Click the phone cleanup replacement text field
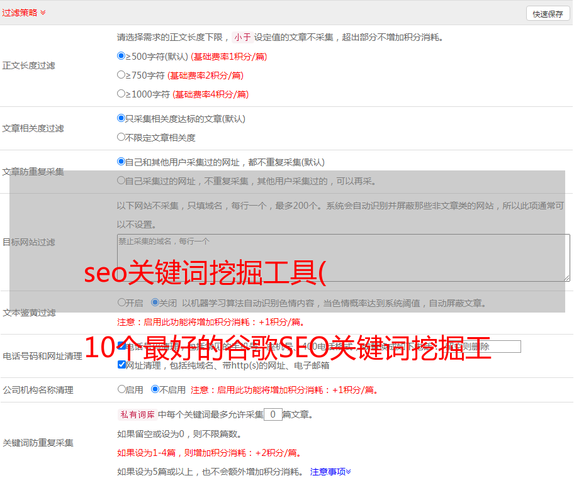Image resolution: width=574 pixels, height=483 pixels. (491, 347)
